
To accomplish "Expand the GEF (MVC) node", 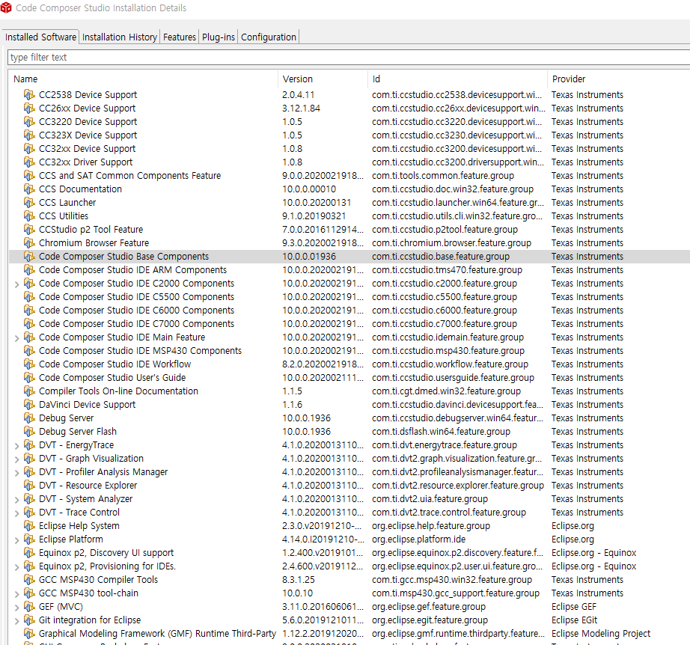I will pyautogui.click(x=16, y=608).
